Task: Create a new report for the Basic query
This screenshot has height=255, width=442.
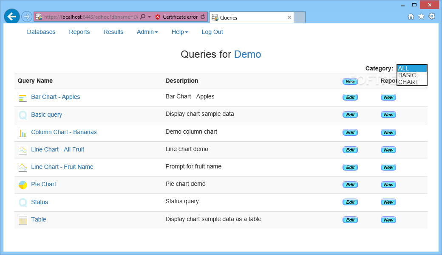Action: 388,115
